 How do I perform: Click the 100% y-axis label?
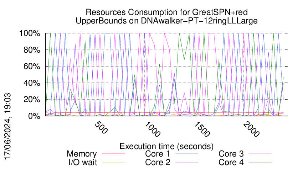(30, 33)
